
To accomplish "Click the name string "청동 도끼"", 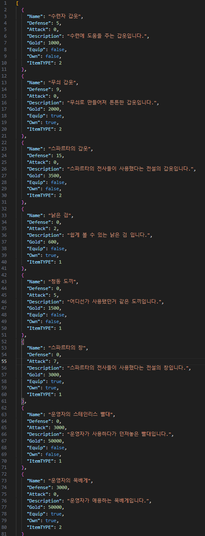I will 63,281.
